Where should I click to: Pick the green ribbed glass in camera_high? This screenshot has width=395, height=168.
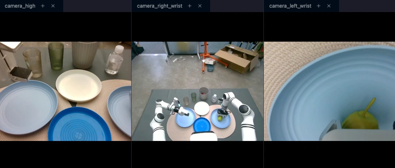click(56, 56)
